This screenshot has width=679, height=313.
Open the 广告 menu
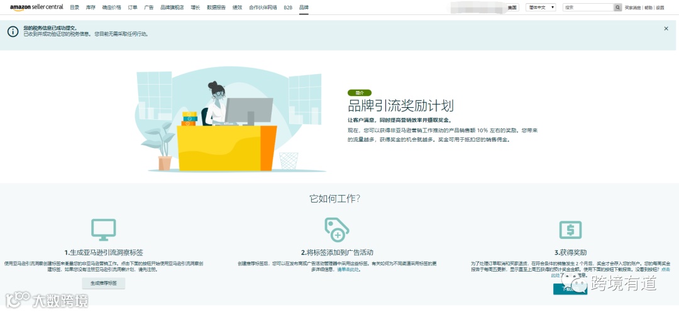tap(148, 8)
